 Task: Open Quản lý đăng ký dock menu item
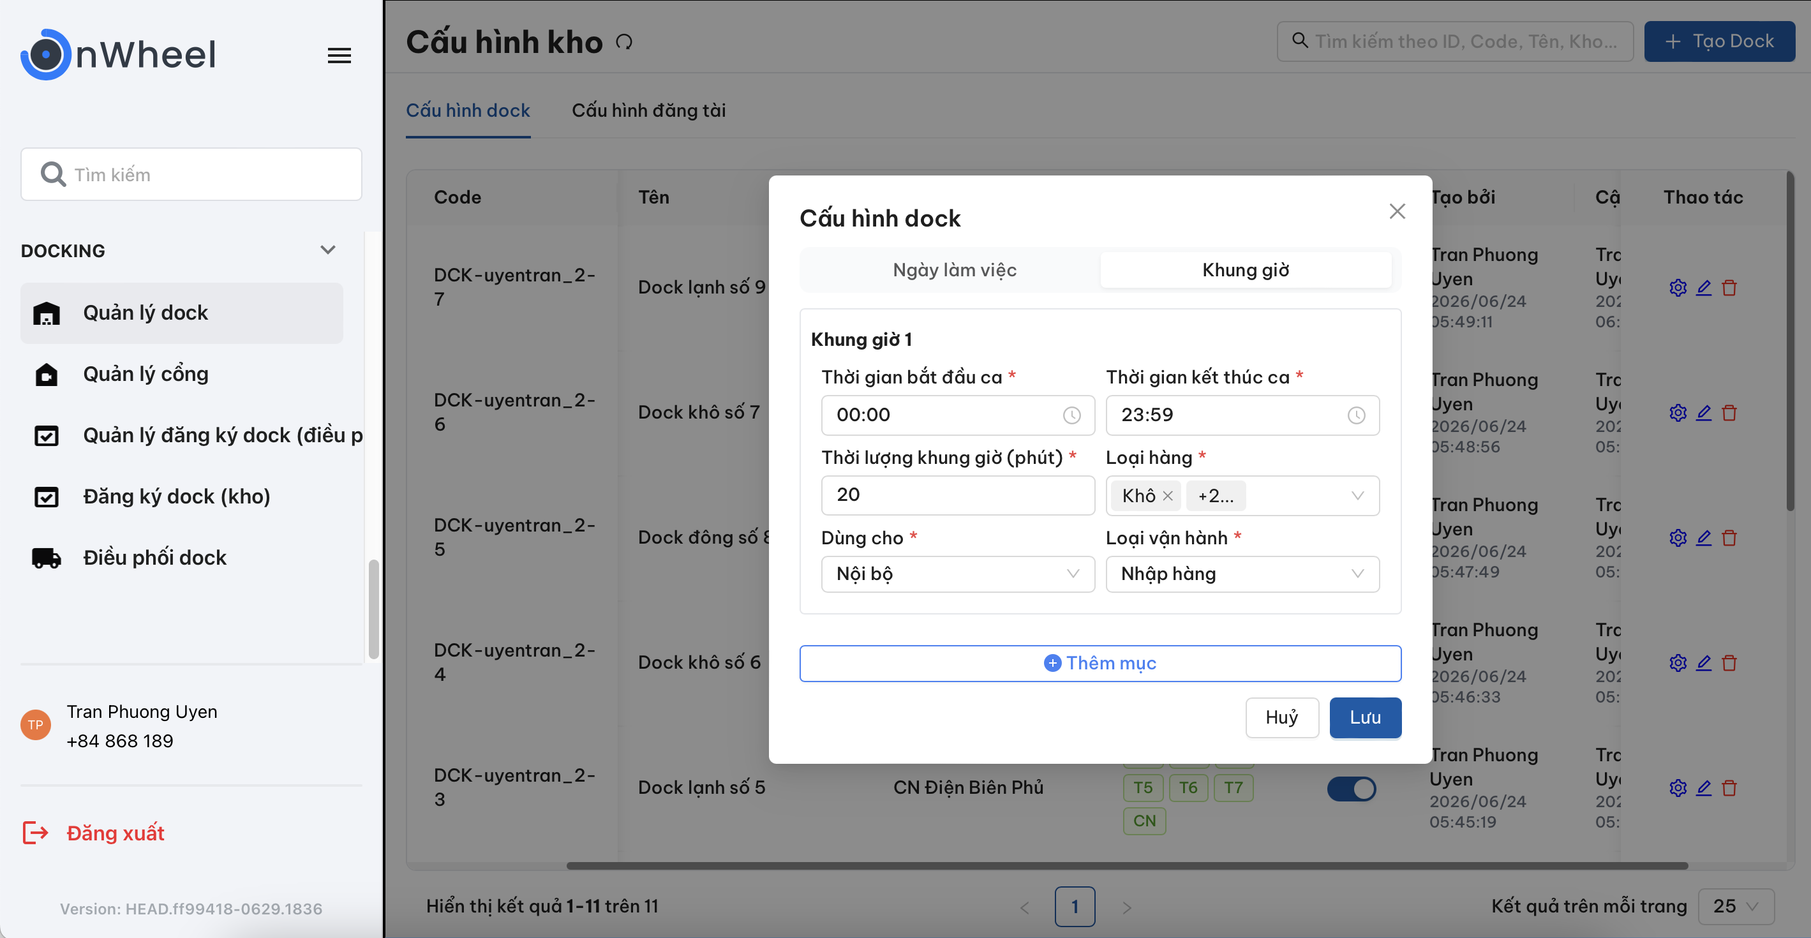191,435
